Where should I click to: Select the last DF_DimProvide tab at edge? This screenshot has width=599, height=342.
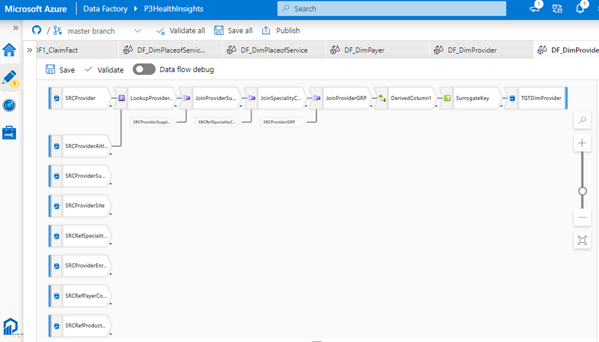[566, 50]
